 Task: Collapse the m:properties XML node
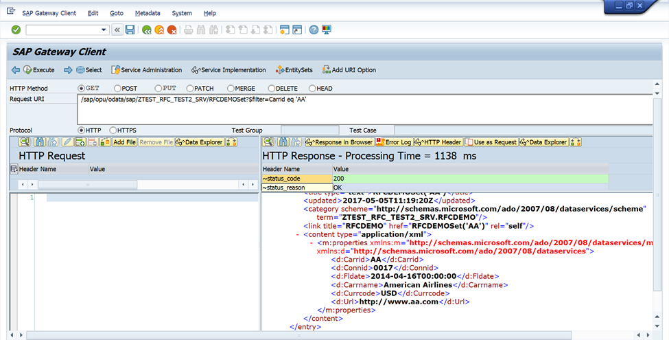pos(312,243)
